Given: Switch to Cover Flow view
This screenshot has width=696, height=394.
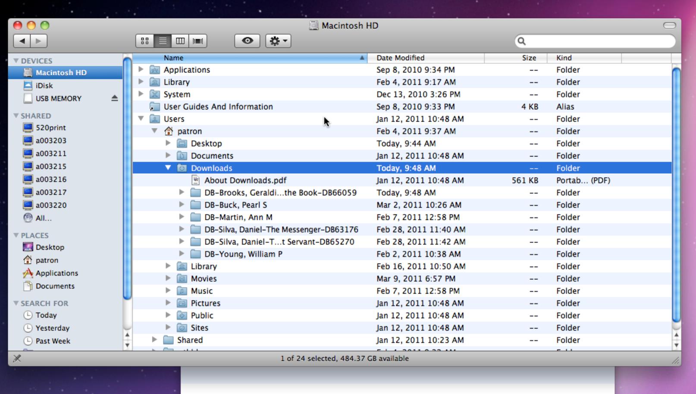Looking at the screenshot, I should (x=198, y=41).
